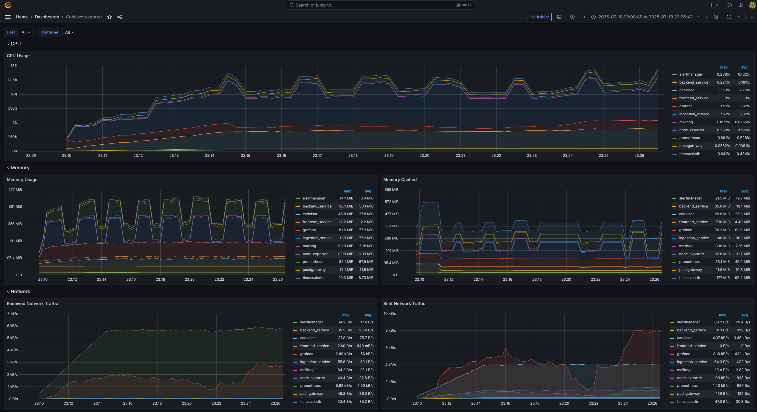Go to Home breadcrumb
This screenshot has height=412, width=757.
pyautogui.click(x=22, y=17)
